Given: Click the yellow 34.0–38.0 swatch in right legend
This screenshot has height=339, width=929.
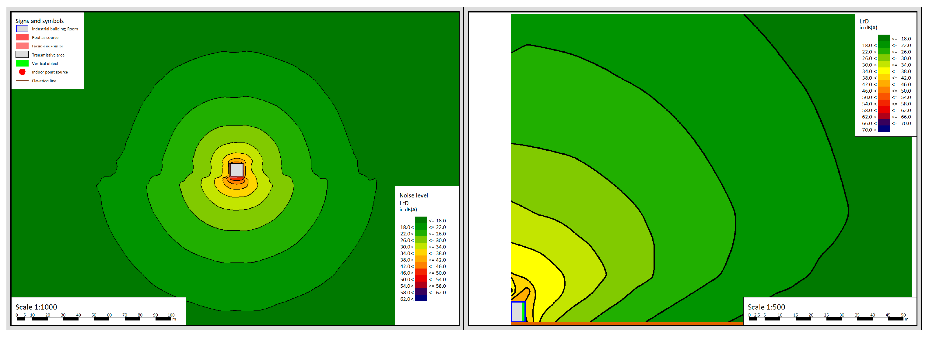Looking at the screenshot, I should (x=884, y=71).
